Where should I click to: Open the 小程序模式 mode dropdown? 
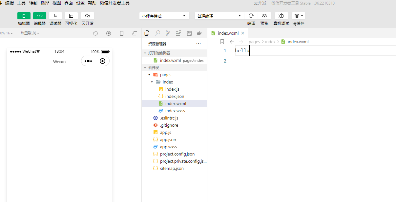tap(164, 16)
